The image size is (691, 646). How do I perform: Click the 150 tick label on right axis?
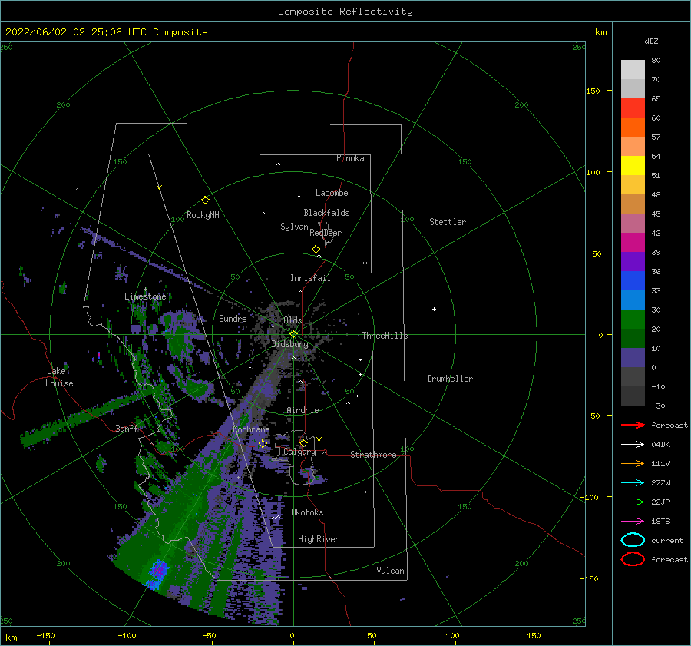[593, 91]
